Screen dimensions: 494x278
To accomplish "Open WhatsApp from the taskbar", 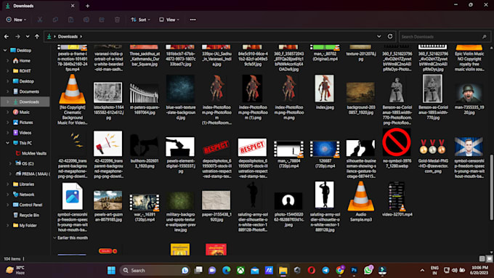I will tap(368, 271).
